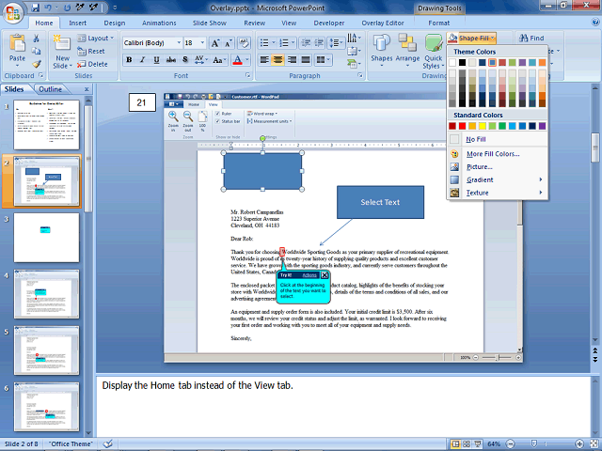Toggle Align Text Left
Viewport: 602px width, 451px height.
tap(264, 60)
